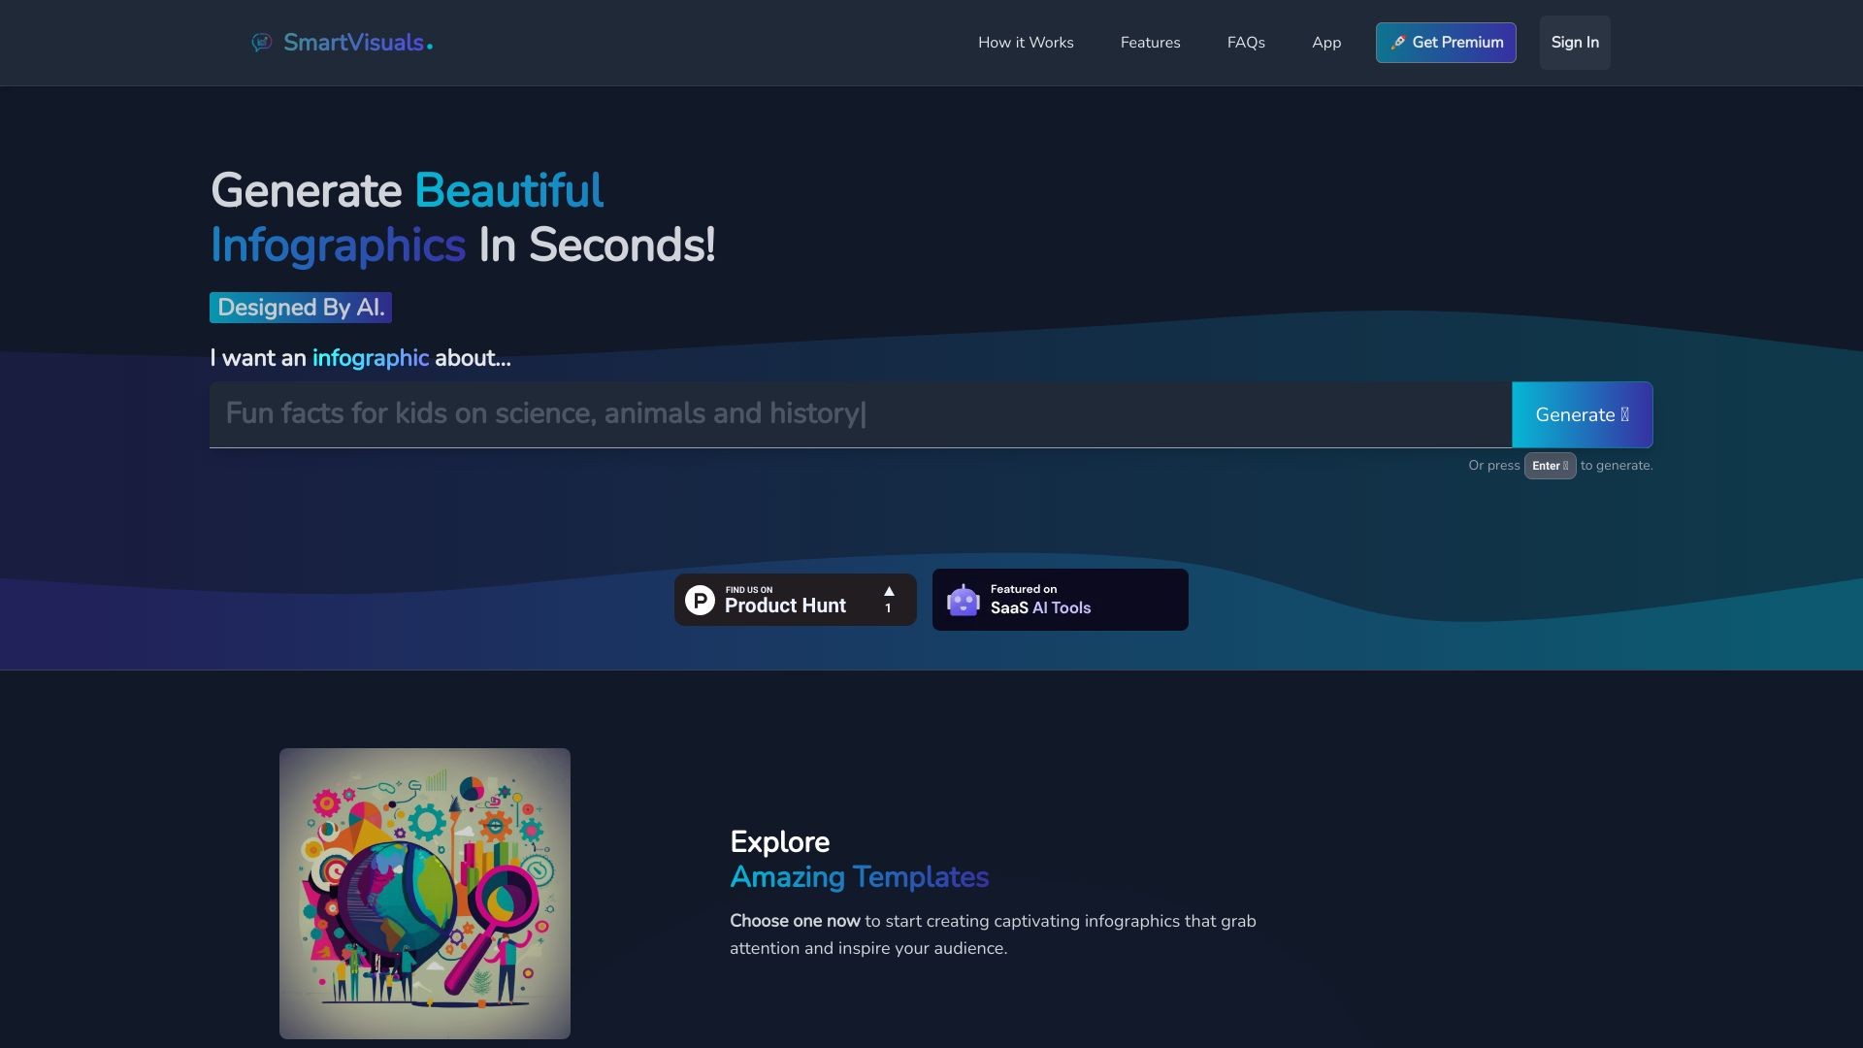Go to the Features nav link
The width and height of the screenshot is (1863, 1048).
coord(1150,43)
